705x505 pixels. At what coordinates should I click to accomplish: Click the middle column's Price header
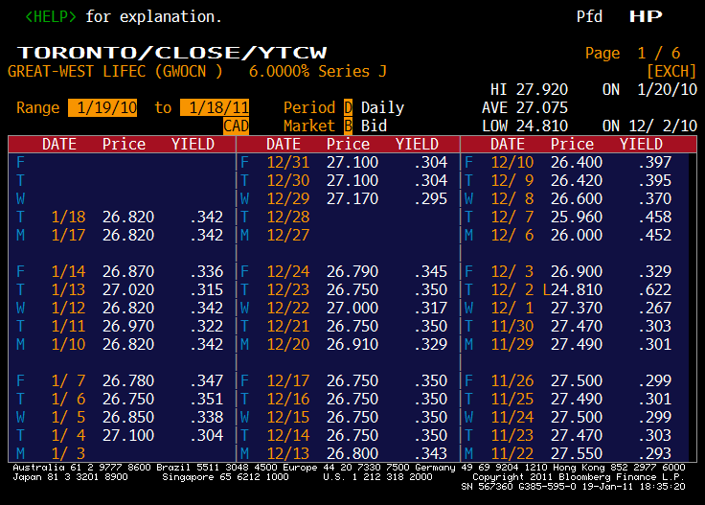pyautogui.click(x=348, y=144)
